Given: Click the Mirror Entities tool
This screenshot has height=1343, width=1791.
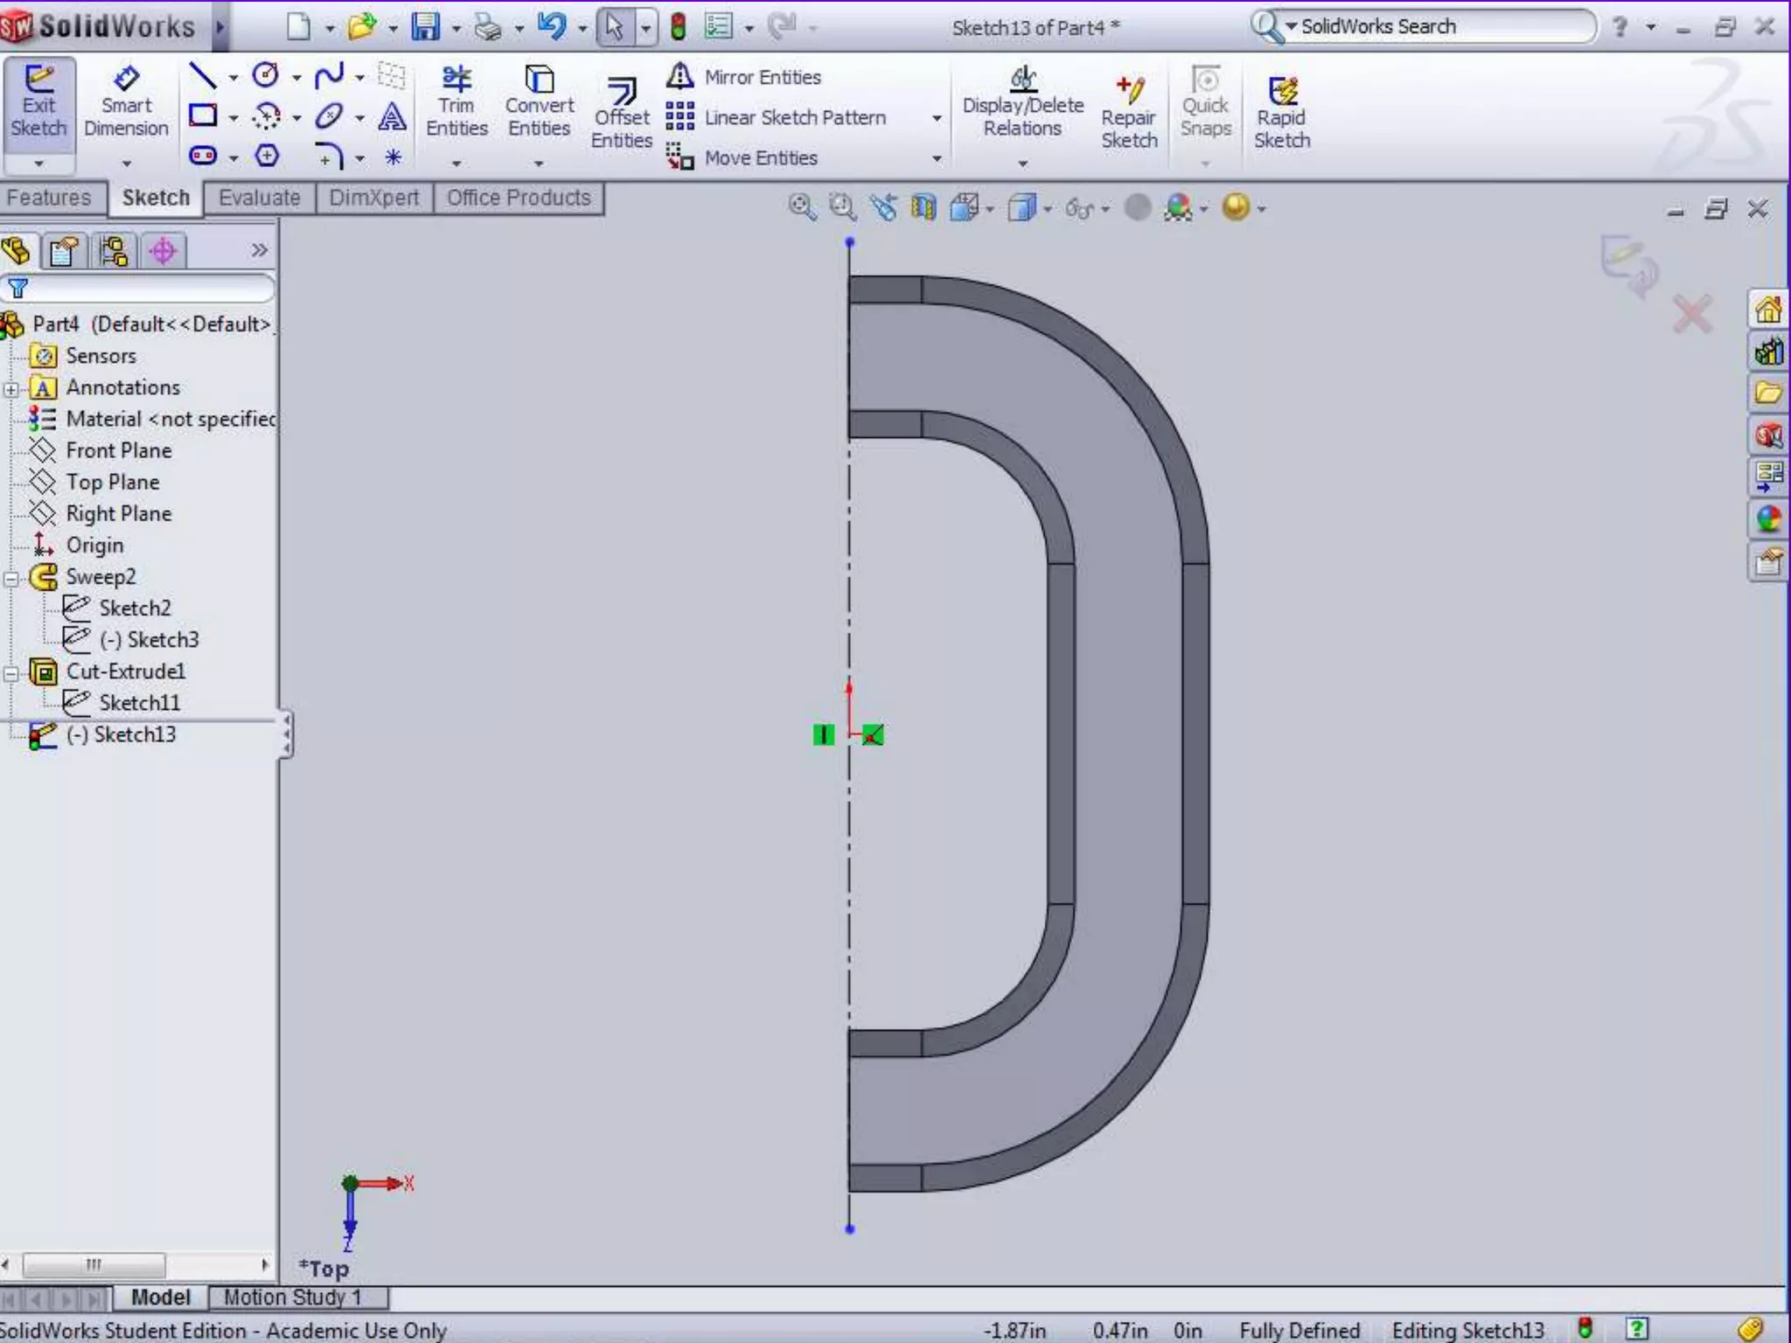Looking at the screenshot, I should point(745,77).
